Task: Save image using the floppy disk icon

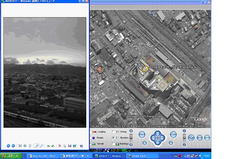Action: (x=69, y=146)
